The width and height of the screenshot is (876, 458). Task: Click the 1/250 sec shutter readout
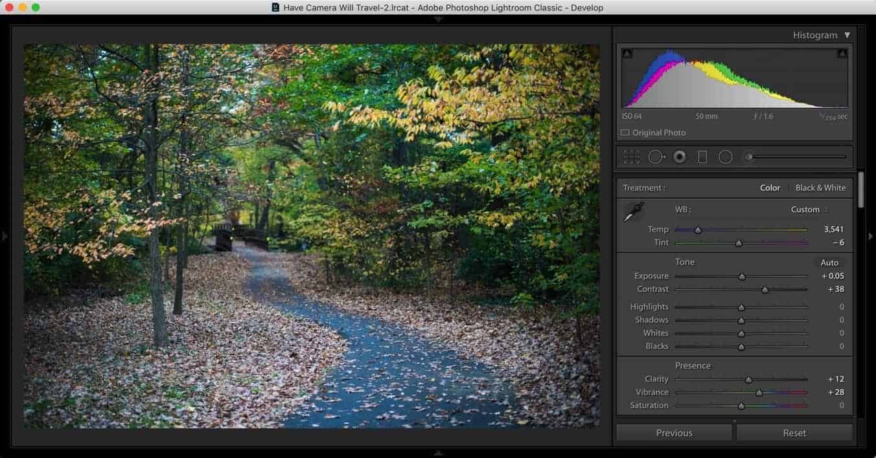[833, 116]
